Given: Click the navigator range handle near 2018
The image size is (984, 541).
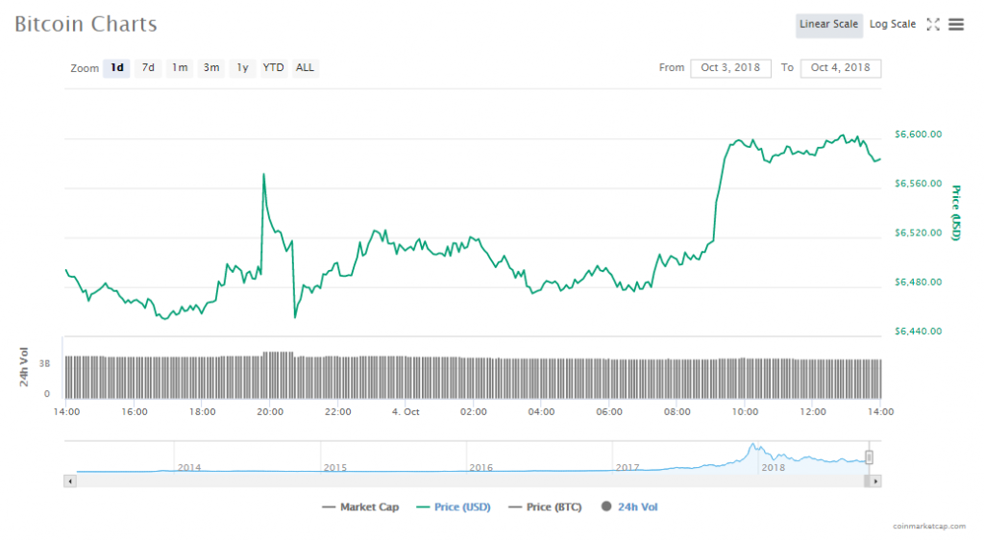Looking at the screenshot, I should pyautogui.click(x=869, y=457).
